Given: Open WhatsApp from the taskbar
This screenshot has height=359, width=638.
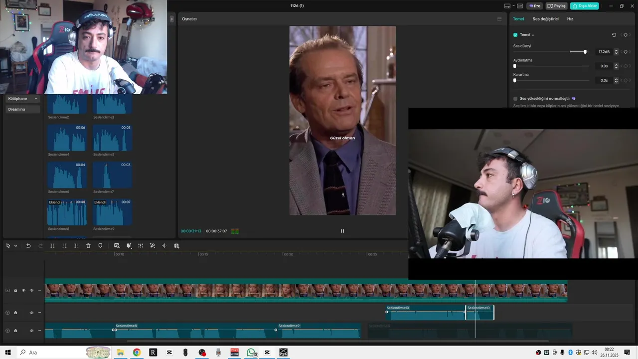Looking at the screenshot, I should [251, 353].
